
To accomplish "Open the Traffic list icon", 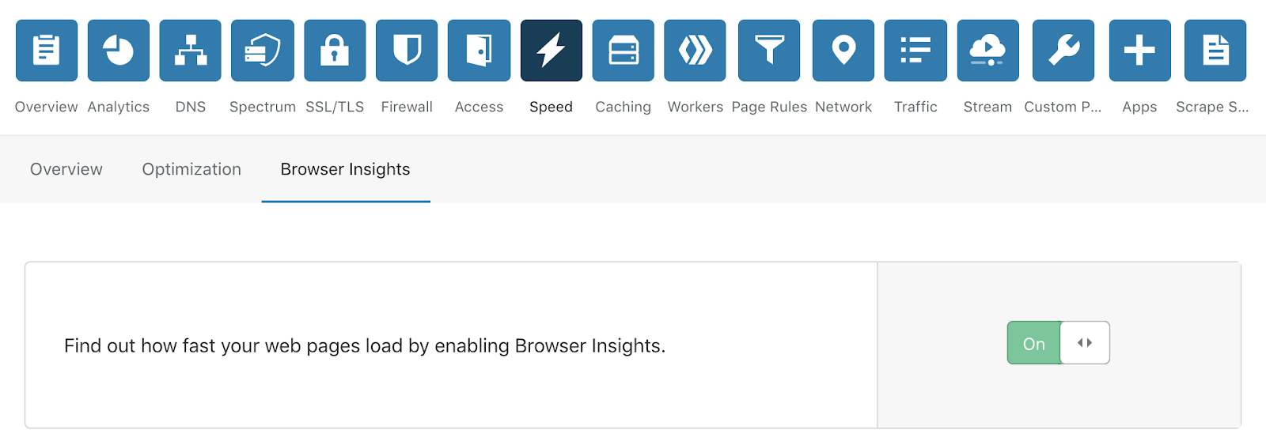I will 915,51.
